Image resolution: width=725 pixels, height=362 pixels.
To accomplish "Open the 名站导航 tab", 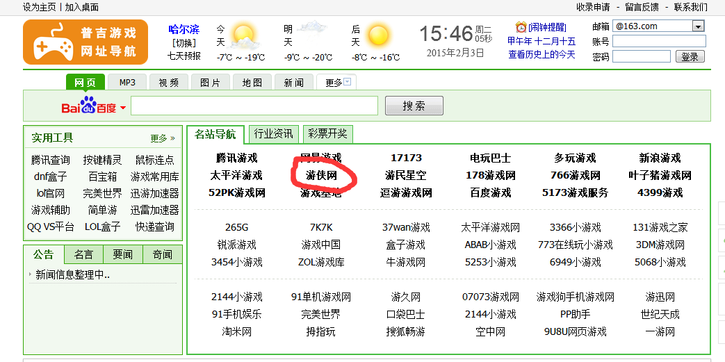I will tap(215, 135).
